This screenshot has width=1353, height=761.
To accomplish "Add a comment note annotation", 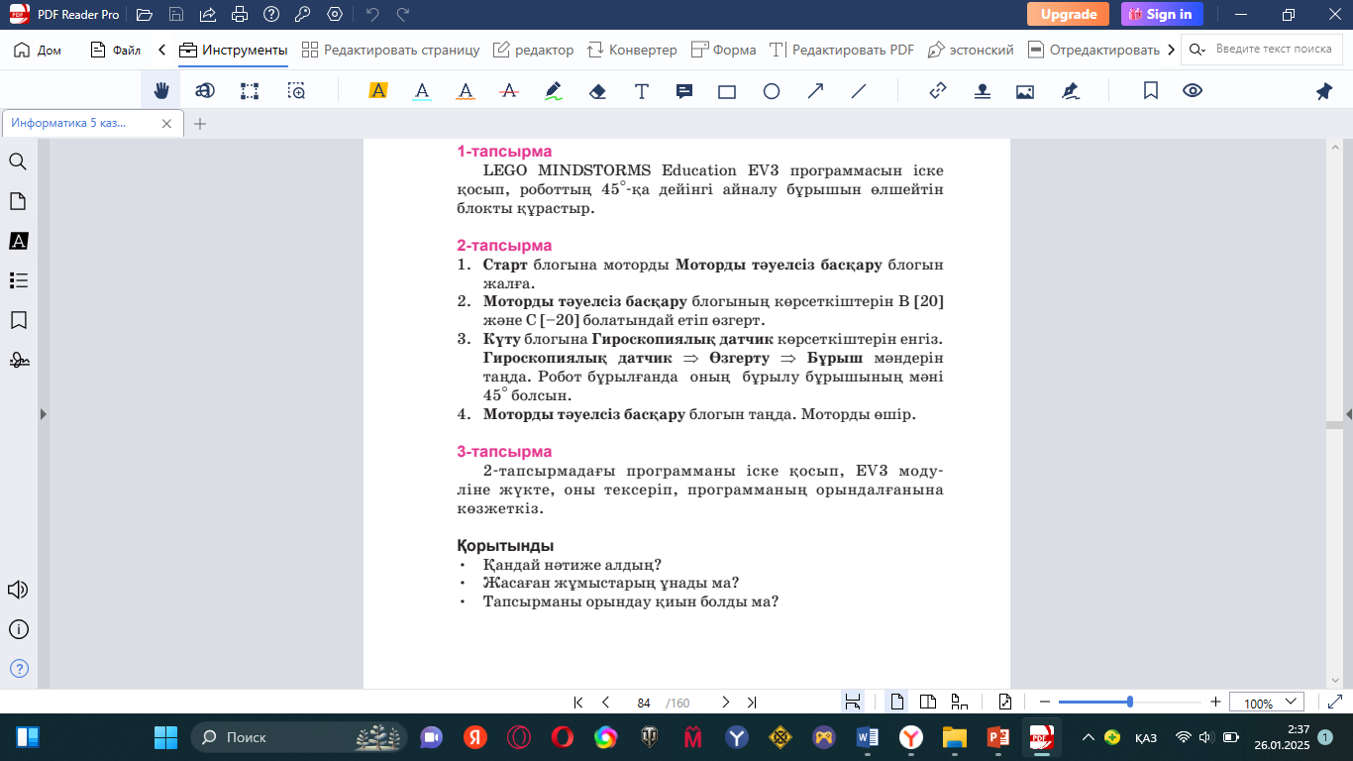I will coord(683,91).
